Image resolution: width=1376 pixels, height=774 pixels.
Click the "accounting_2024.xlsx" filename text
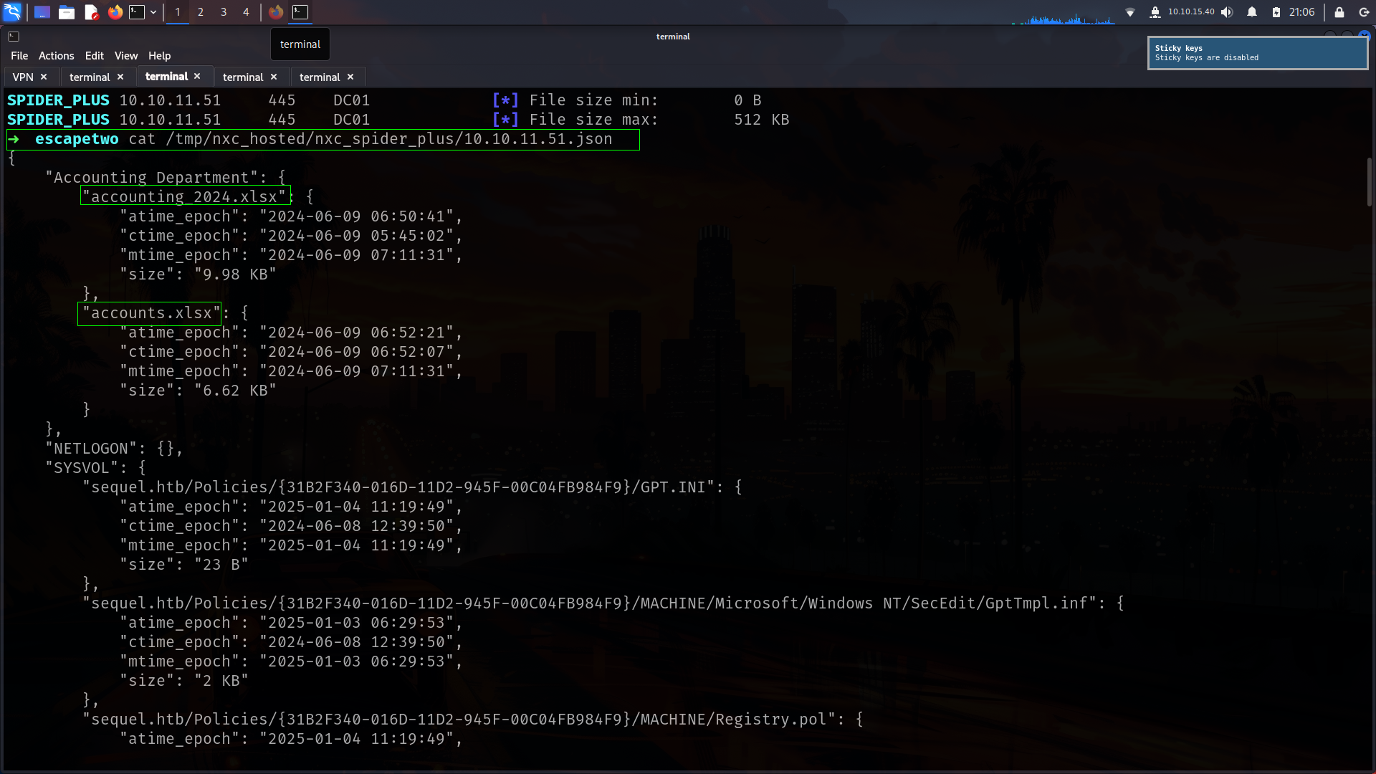(x=184, y=197)
